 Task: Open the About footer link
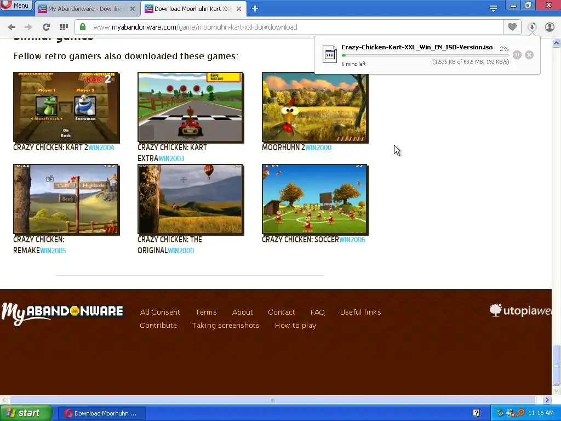tap(242, 312)
